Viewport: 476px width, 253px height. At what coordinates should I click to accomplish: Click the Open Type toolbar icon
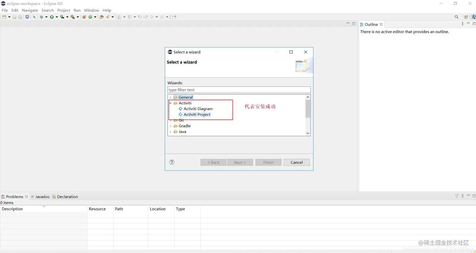(101, 17)
